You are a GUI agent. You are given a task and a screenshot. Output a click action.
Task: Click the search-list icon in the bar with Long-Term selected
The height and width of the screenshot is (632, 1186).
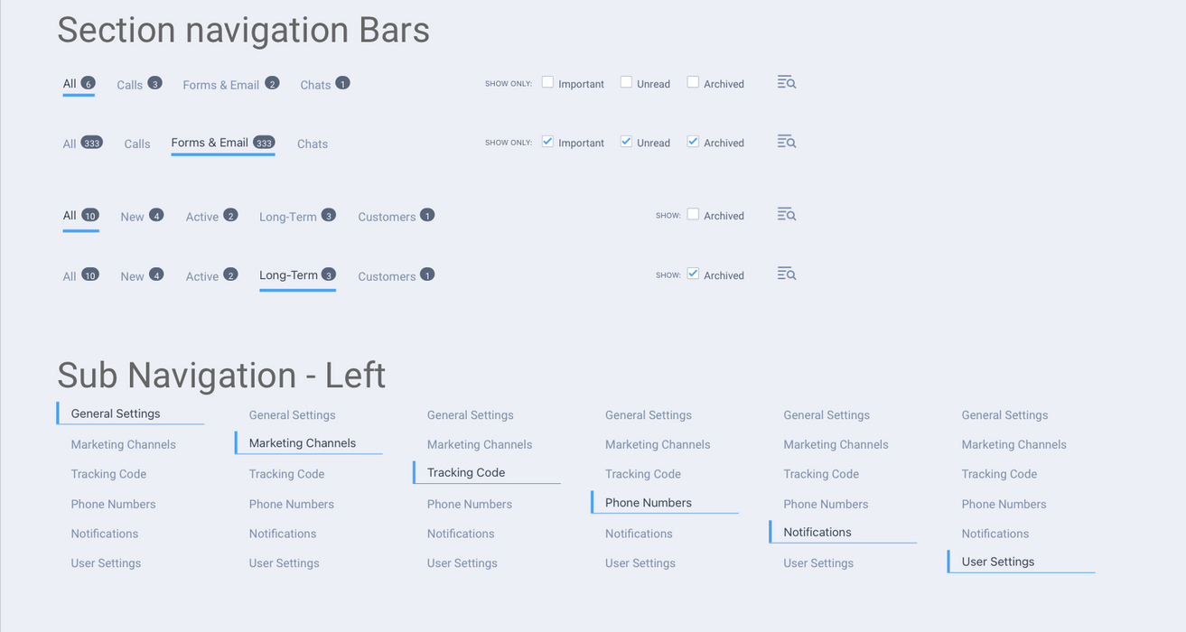click(x=786, y=274)
